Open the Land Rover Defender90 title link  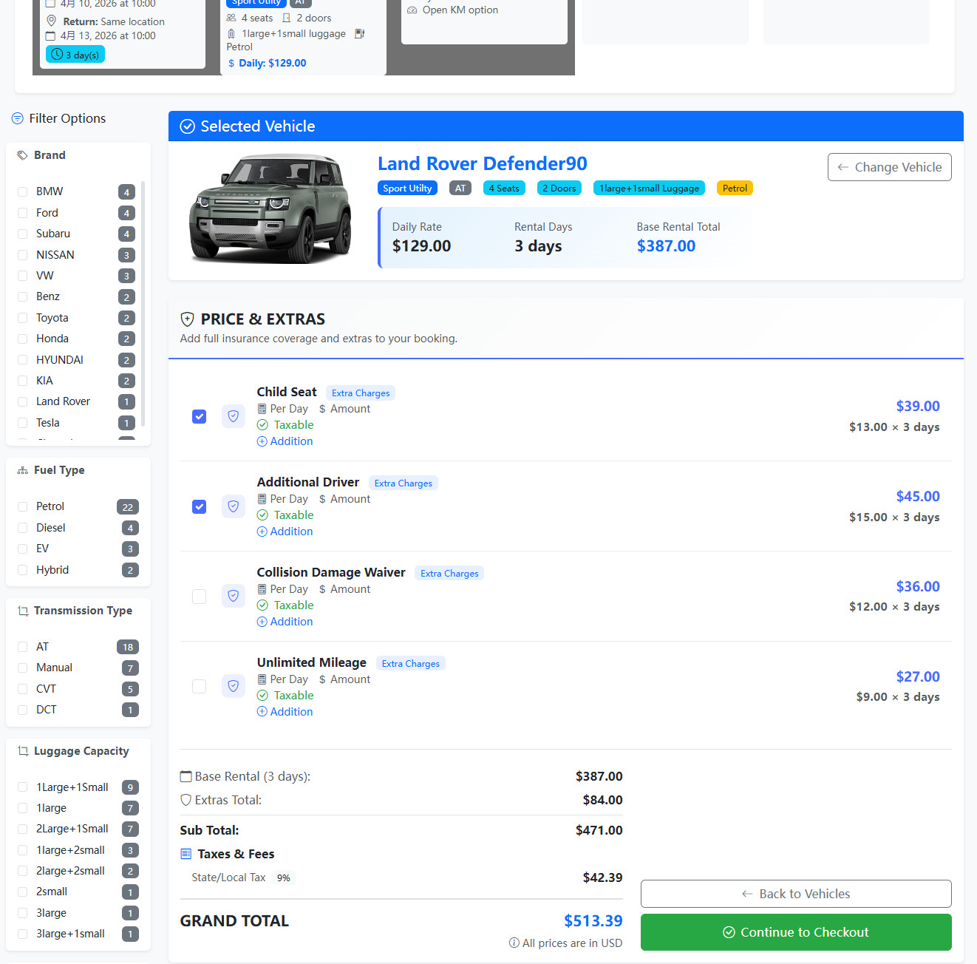point(483,163)
